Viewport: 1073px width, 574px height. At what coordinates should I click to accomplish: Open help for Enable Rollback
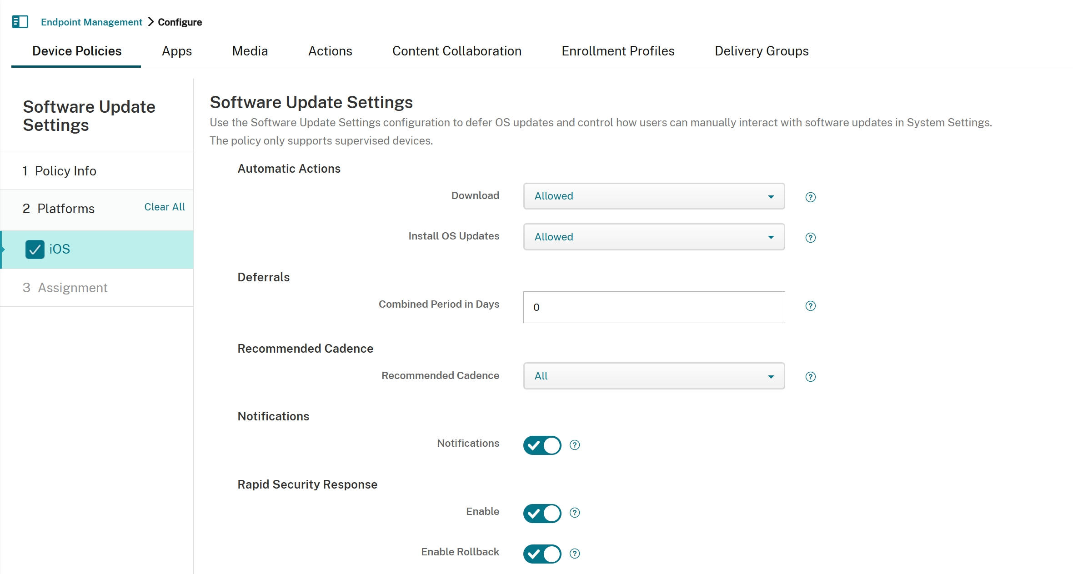pyautogui.click(x=574, y=554)
